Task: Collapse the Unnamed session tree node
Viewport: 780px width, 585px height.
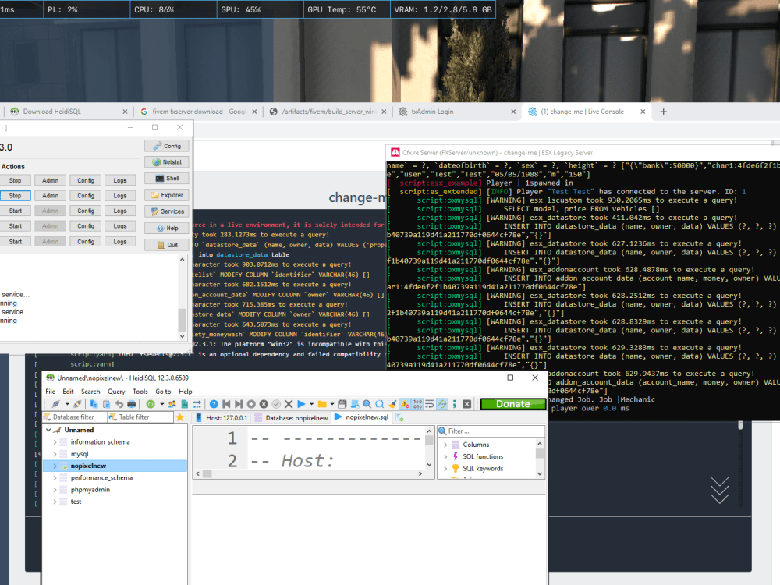Action: [x=48, y=430]
